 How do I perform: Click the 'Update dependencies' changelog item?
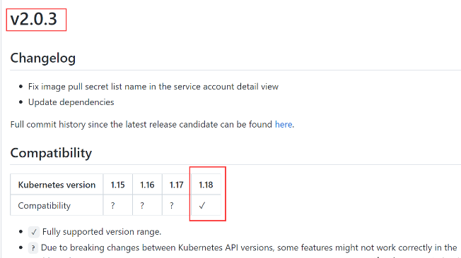71,102
